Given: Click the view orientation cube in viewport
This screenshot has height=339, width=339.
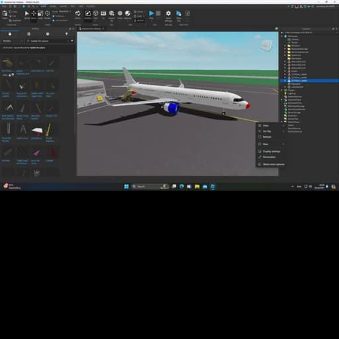Looking at the screenshot, I should [266, 46].
